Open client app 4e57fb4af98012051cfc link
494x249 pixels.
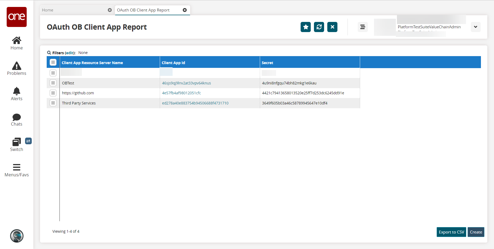pos(181,93)
